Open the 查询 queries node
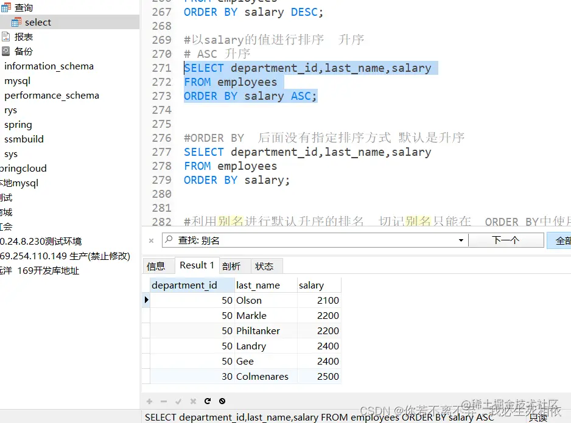Screen dimensions: 571x423 click(23, 7)
